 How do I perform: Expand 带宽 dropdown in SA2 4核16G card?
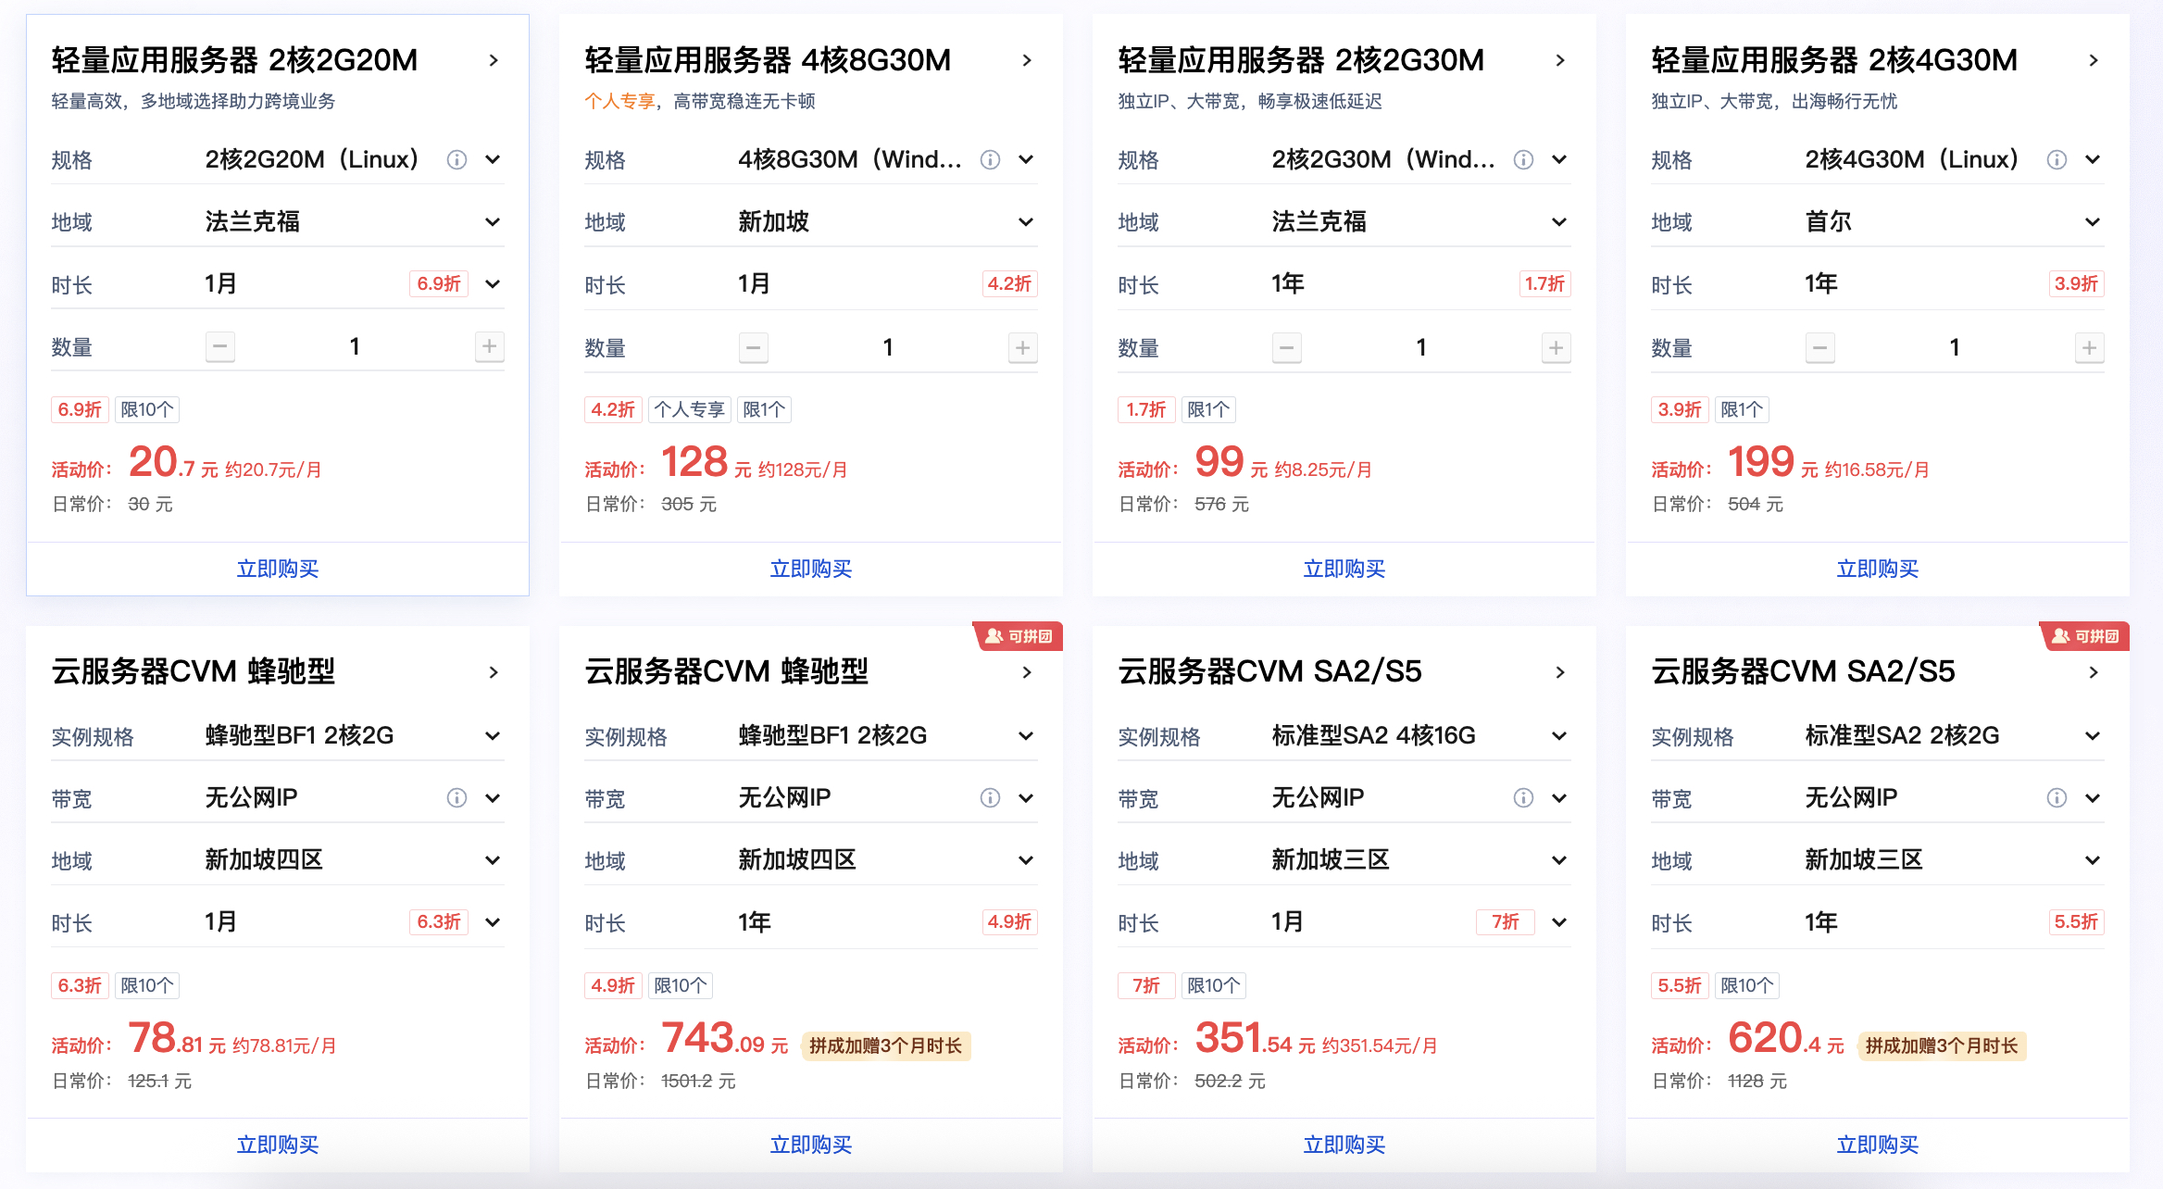pyautogui.click(x=1559, y=797)
